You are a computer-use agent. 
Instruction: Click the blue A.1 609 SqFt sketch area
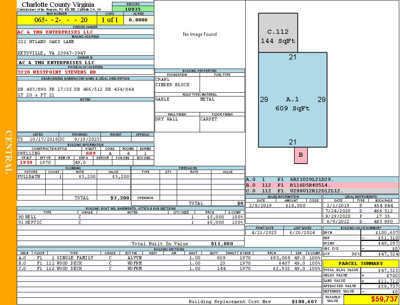coord(292,103)
